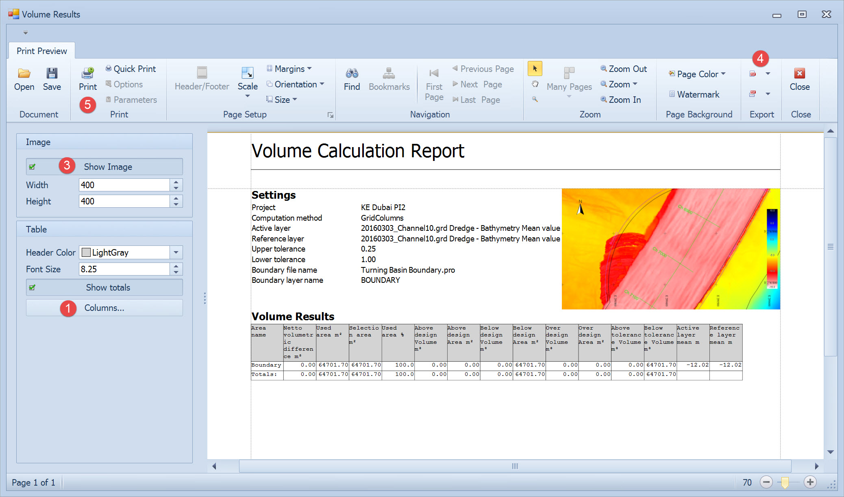844x497 pixels.
Task: Click the Save floppy disk icon
Action: click(x=52, y=74)
